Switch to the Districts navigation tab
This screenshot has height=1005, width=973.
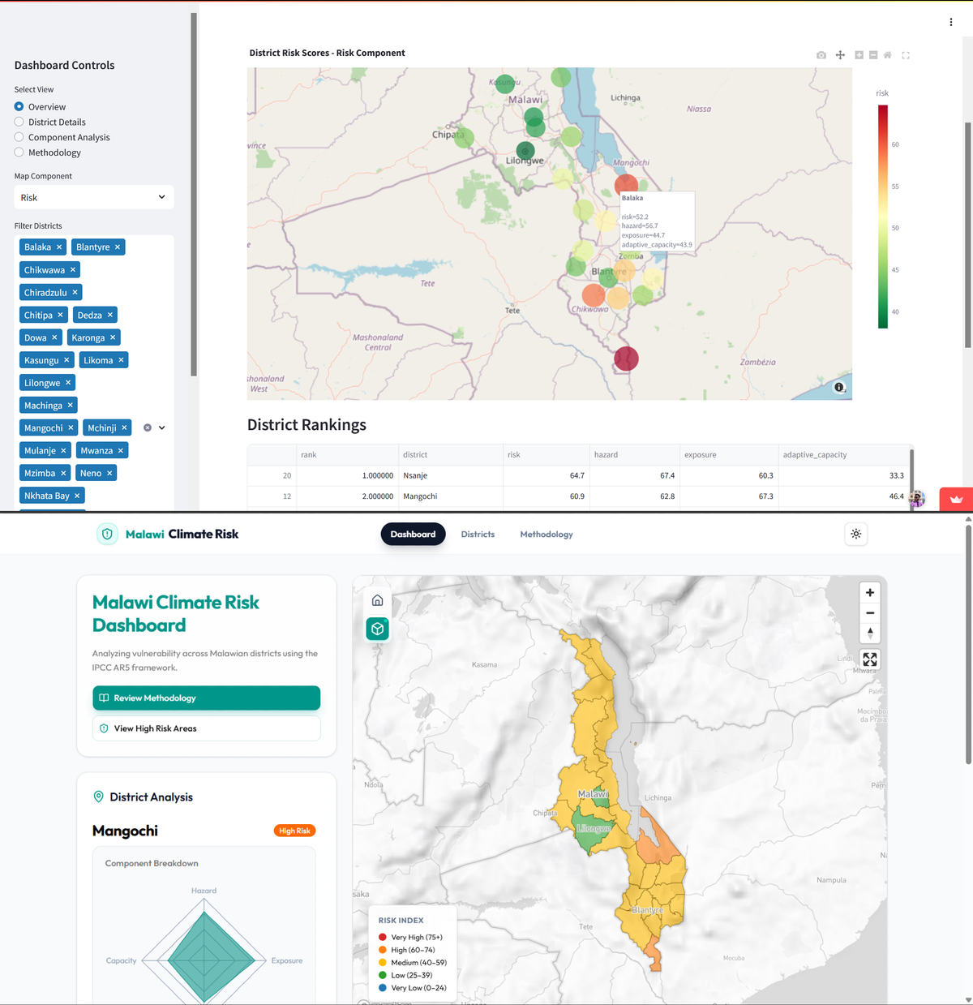click(478, 534)
